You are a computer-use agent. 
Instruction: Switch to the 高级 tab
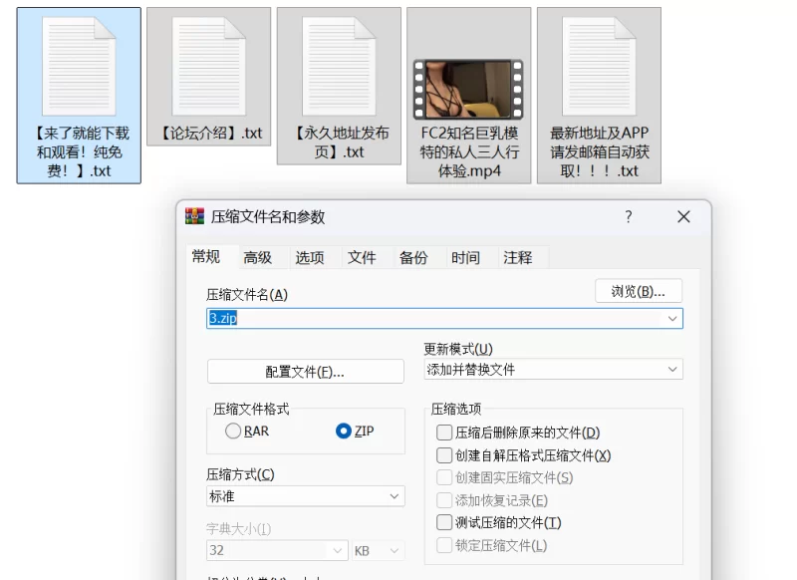pyautogui.click(x=257, y=257)
